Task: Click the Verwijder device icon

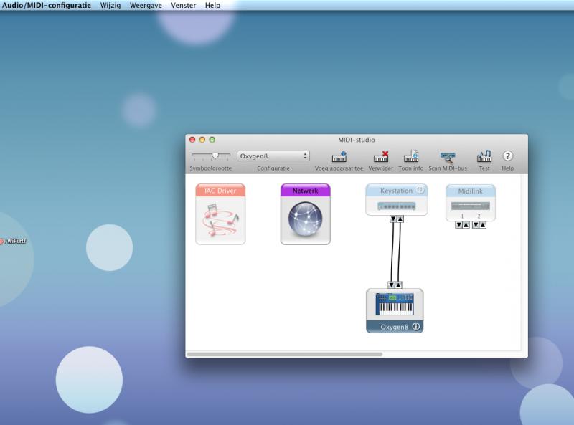Action: pos(381,156)
